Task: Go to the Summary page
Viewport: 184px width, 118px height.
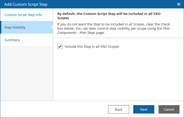Action: click(12, 40)
